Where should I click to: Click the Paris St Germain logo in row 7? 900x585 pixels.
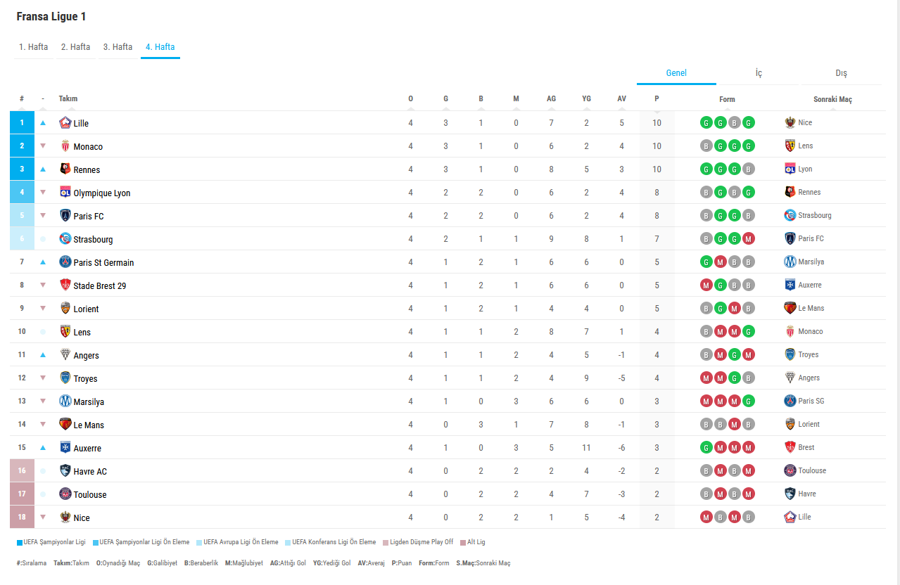coord(65,262)
